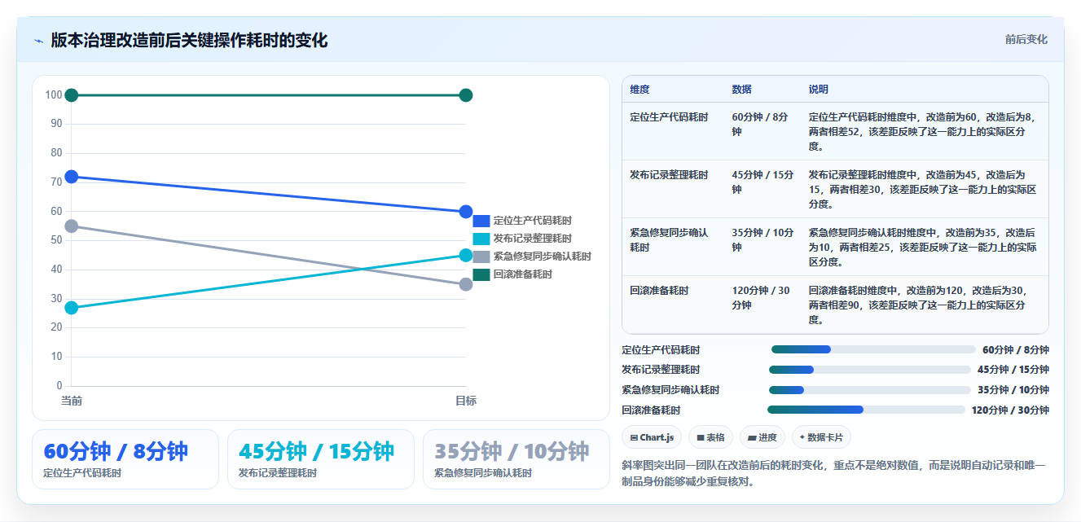
Task: Click the blue line's data point at 目标
Action: 466,212
